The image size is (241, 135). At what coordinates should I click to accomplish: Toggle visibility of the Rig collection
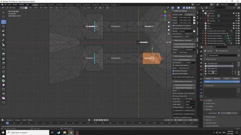(236, 26)
